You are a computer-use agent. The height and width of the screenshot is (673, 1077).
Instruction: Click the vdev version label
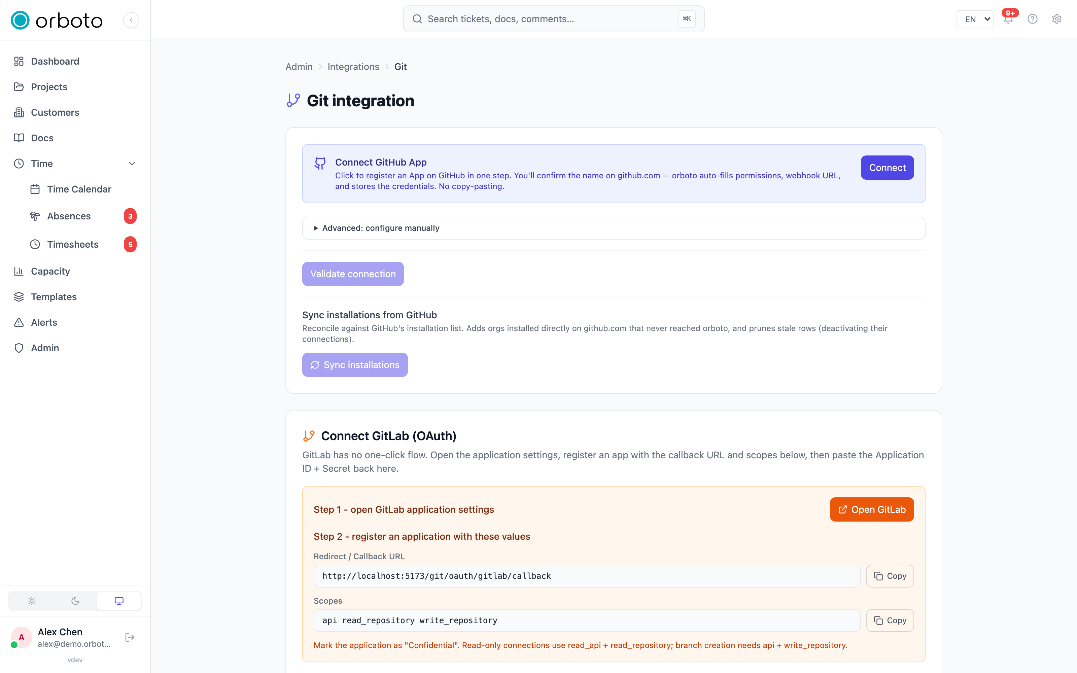[75, 660]
